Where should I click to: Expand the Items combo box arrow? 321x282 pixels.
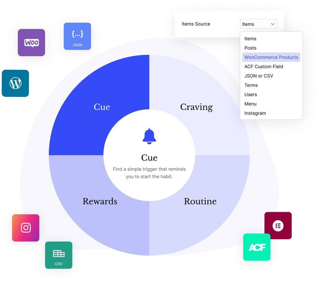[x=272, y=24]
